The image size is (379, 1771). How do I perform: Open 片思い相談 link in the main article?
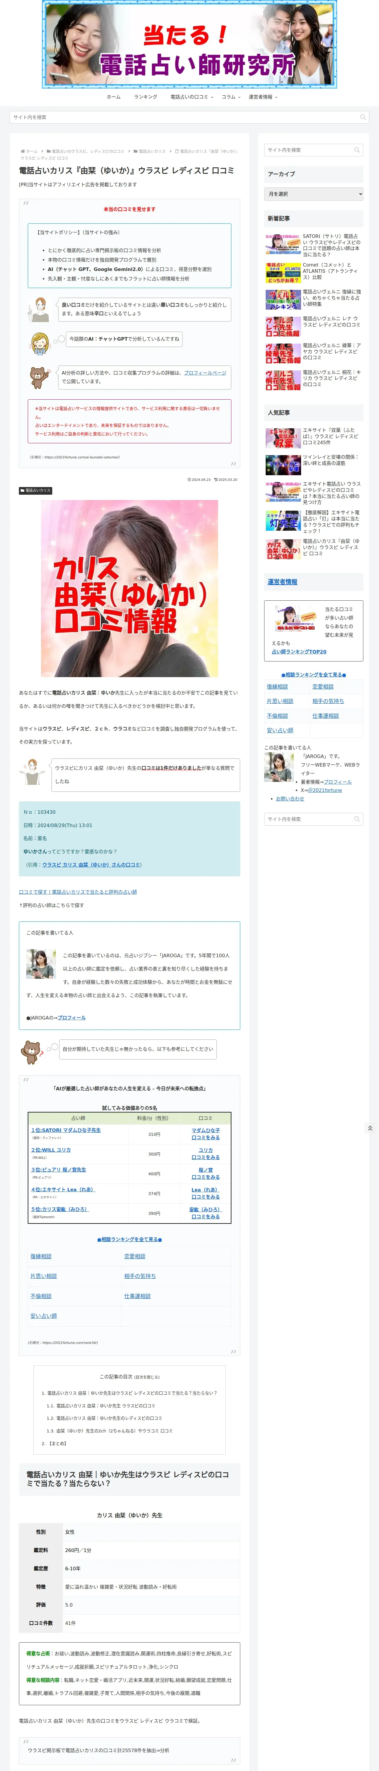tap(43, 1276)
